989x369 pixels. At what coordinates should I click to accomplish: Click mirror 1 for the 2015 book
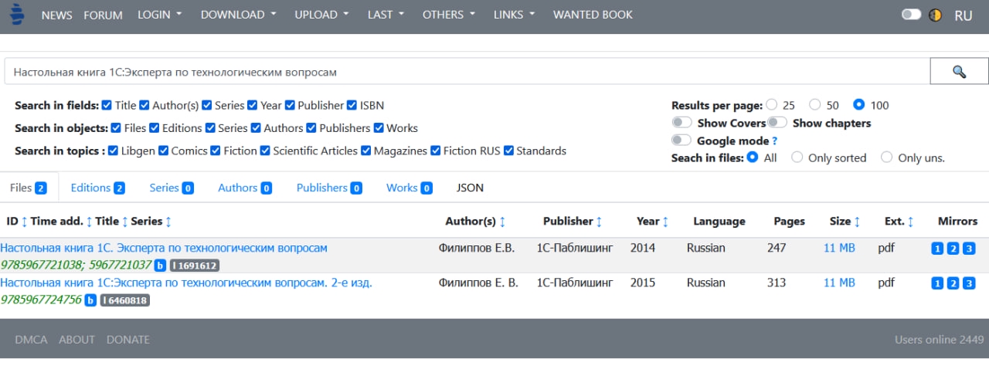coord(937,283)
